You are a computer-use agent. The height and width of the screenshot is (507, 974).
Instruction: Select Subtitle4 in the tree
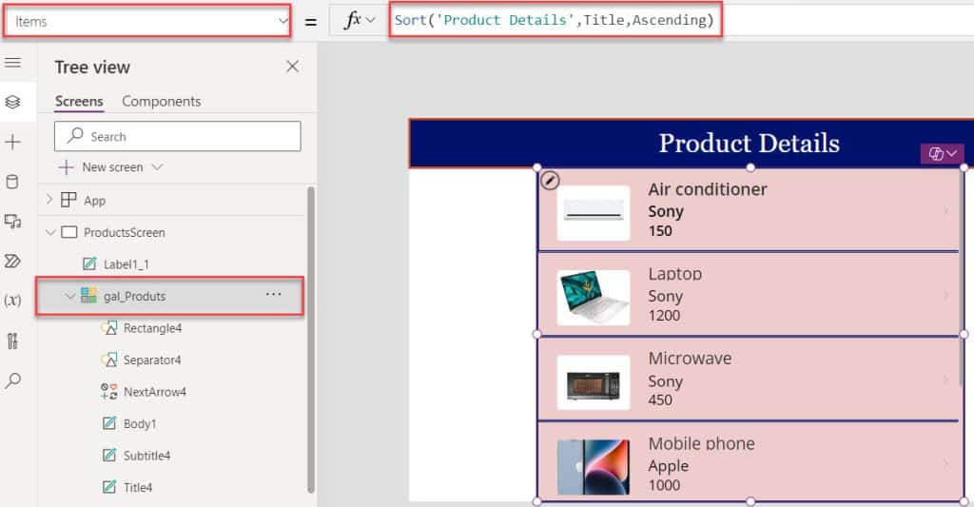[x=146, y=456]
